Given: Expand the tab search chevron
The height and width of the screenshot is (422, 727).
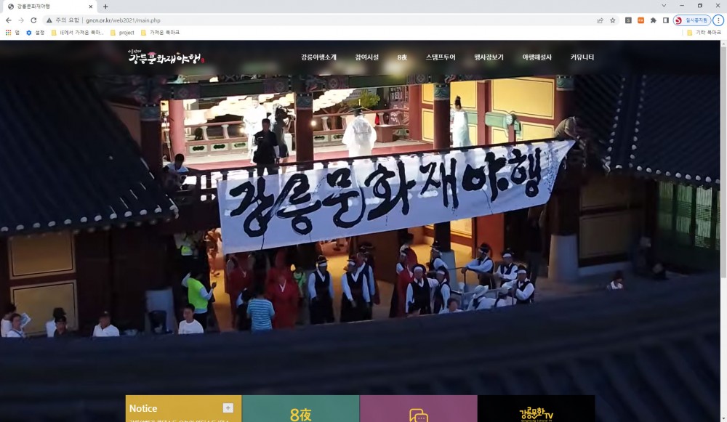Looking at the screenshot, I should [x=664, y=6].
